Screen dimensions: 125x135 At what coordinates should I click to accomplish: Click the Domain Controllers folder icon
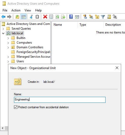coord(13,47)
